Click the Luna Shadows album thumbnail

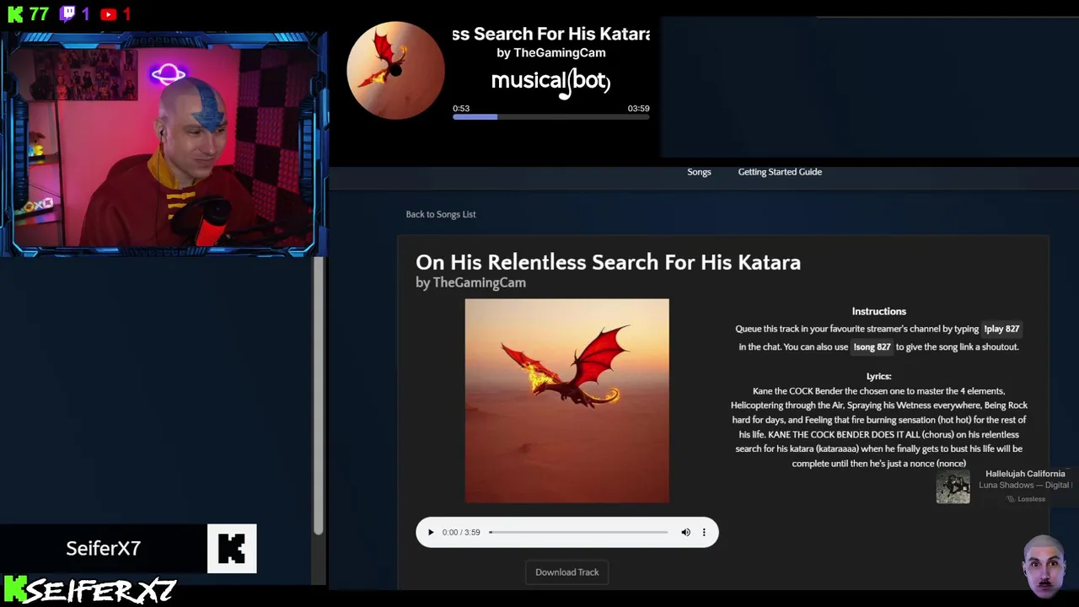(x=953, y=487)
